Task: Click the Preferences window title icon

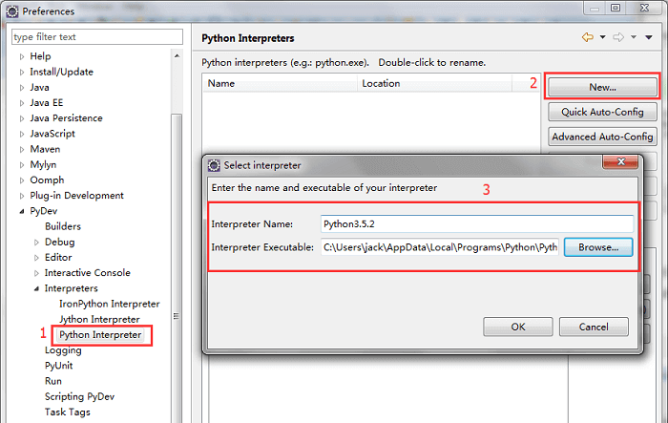Action: click(x=10, y=11)
